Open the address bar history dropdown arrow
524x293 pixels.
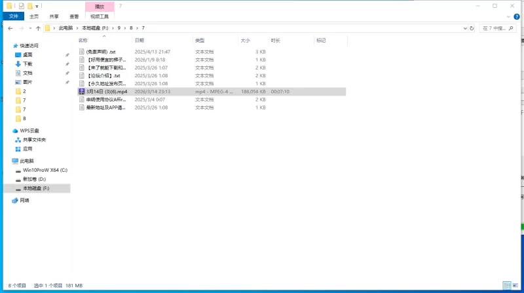tap(465, 28)
